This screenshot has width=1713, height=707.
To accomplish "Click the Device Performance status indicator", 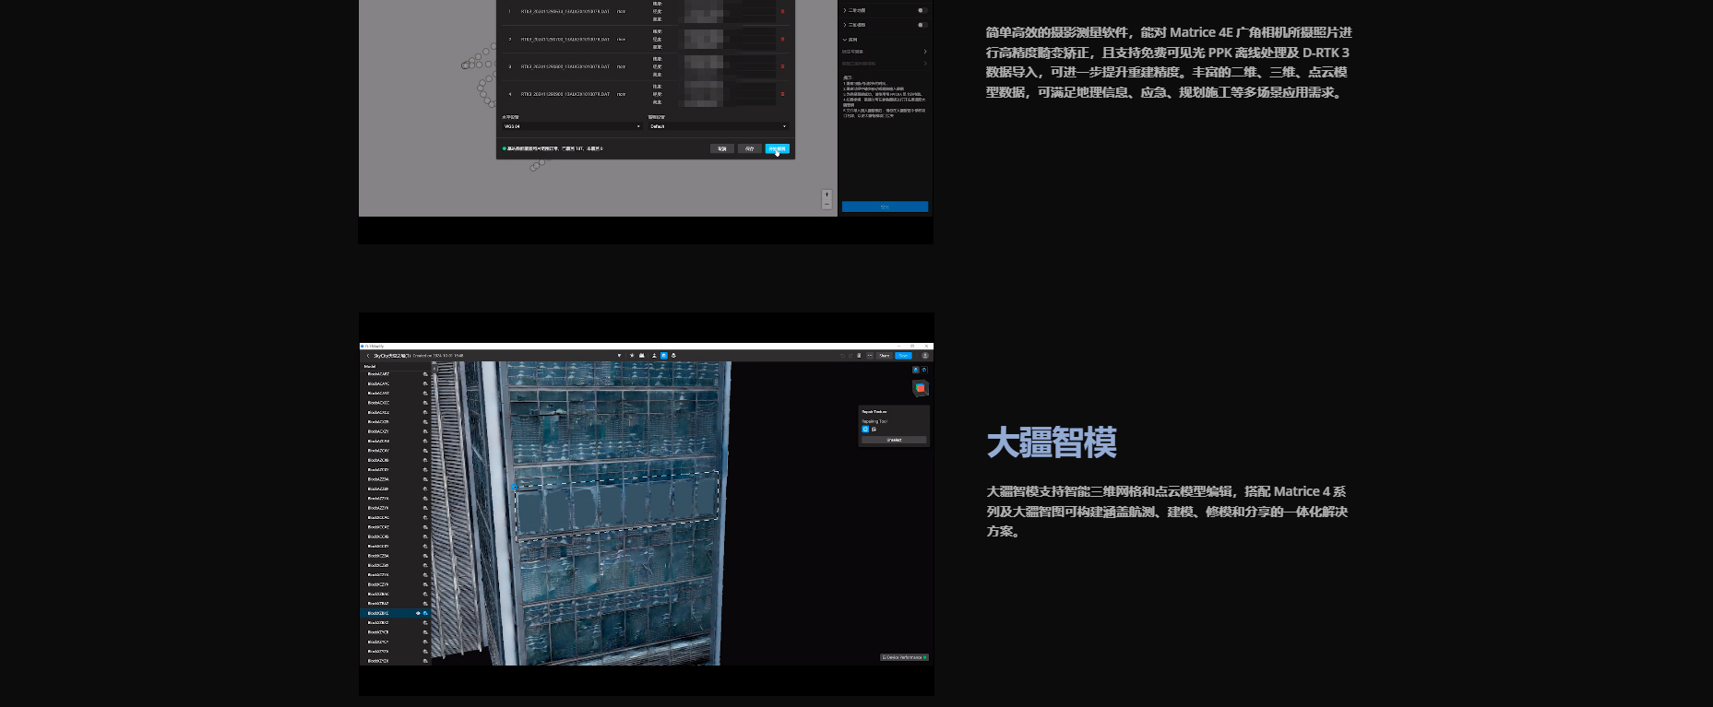I will (x=904, y=657).
